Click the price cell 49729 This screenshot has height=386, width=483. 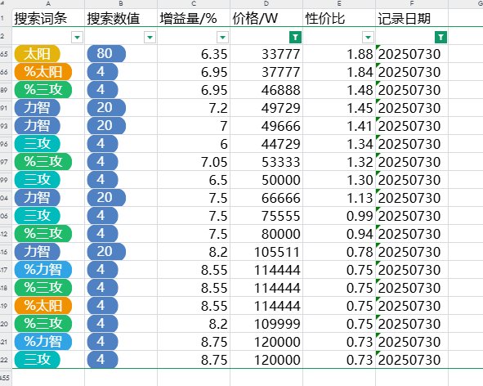point(266,108)
